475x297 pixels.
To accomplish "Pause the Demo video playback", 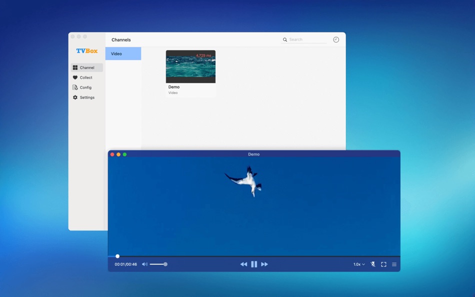I will [254, 264].
